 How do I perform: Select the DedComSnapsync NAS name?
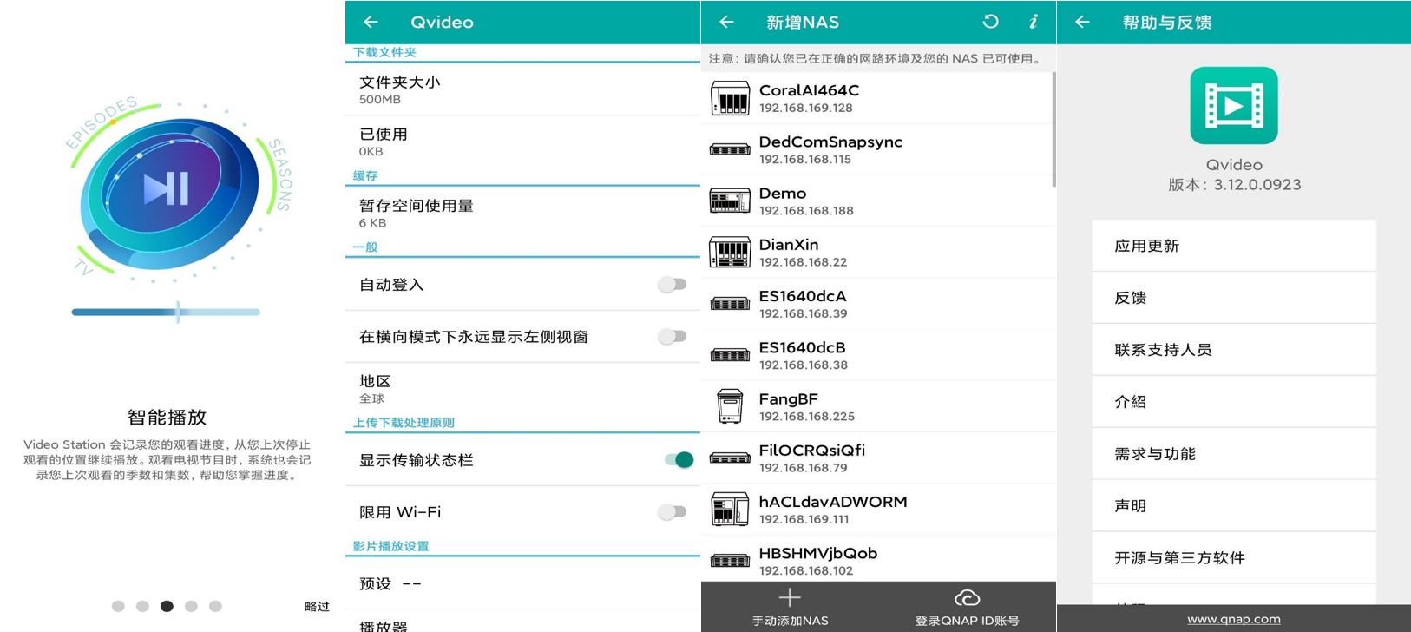tap(830, 142)
